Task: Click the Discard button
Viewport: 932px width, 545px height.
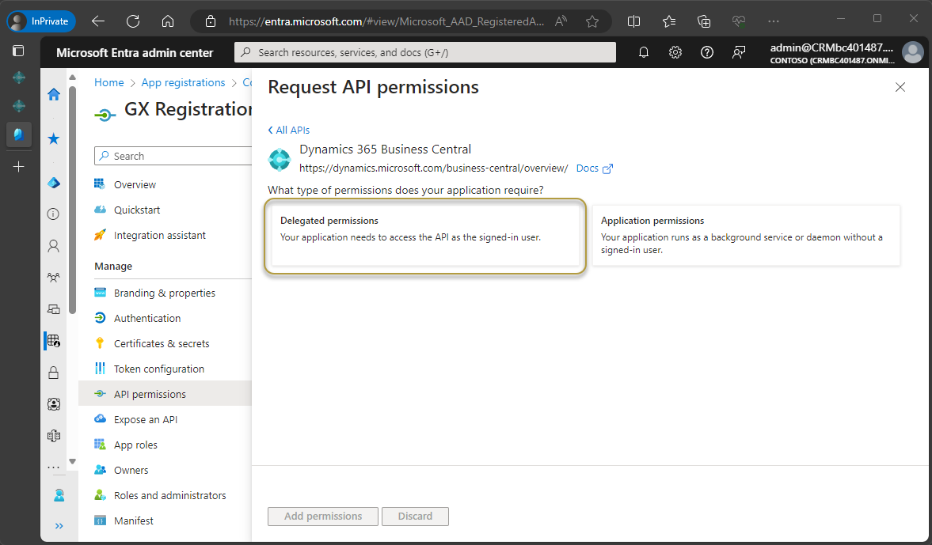Action: (x=415, y=517)
